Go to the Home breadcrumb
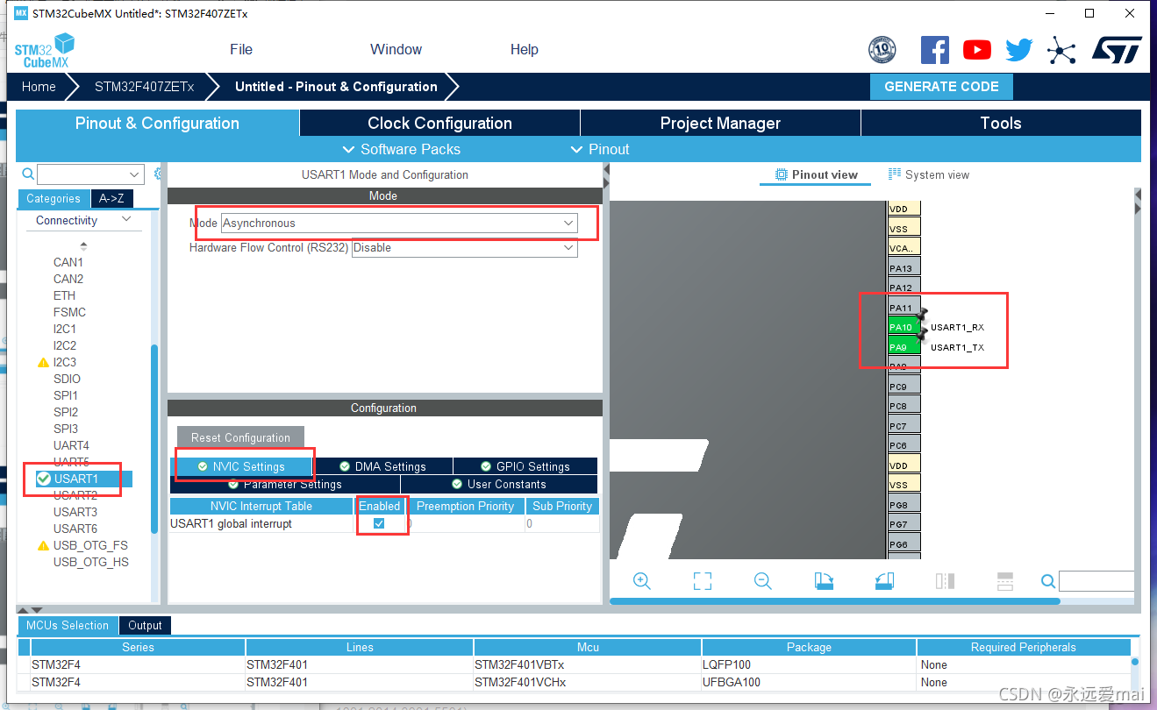1157x710 pixels. [39, 87]
